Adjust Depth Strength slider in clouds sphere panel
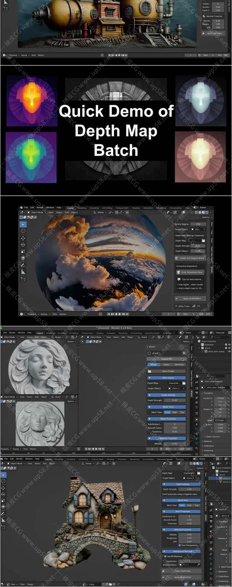This screenshot has width=232, height=587. [198, 246]
